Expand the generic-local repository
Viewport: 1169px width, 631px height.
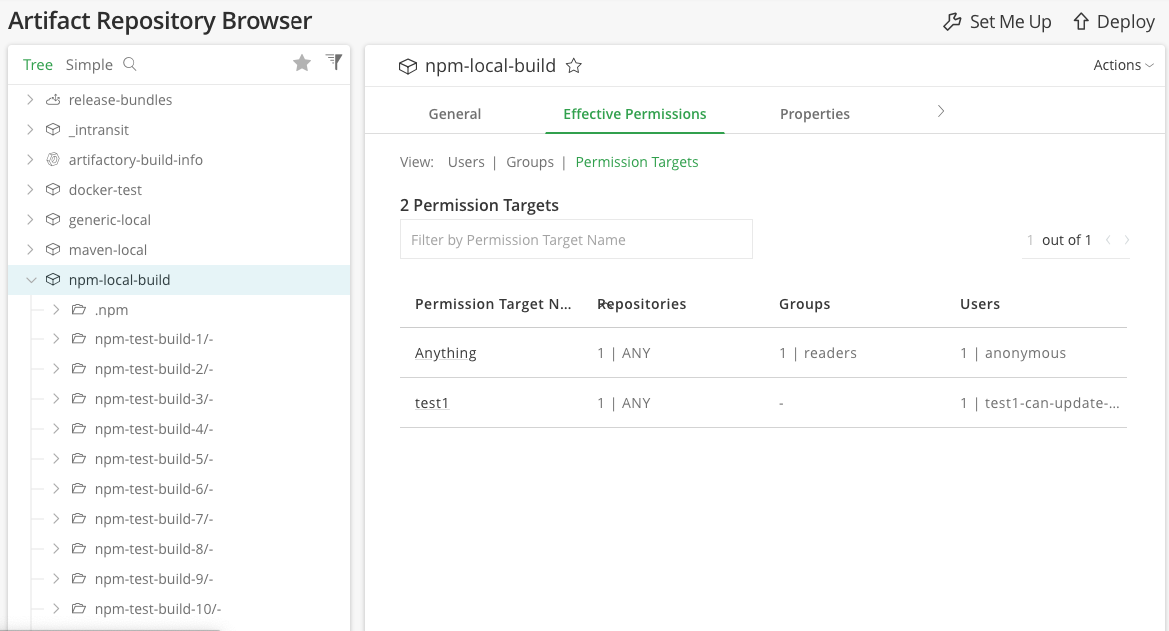(30, 219)
